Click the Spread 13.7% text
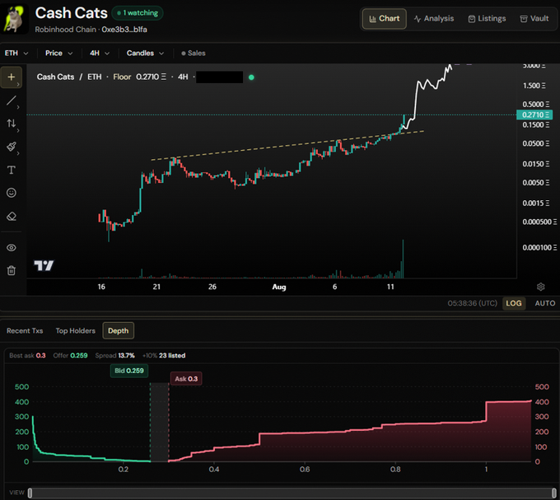This screenshot has height=500, width=560. pos(114,355)
